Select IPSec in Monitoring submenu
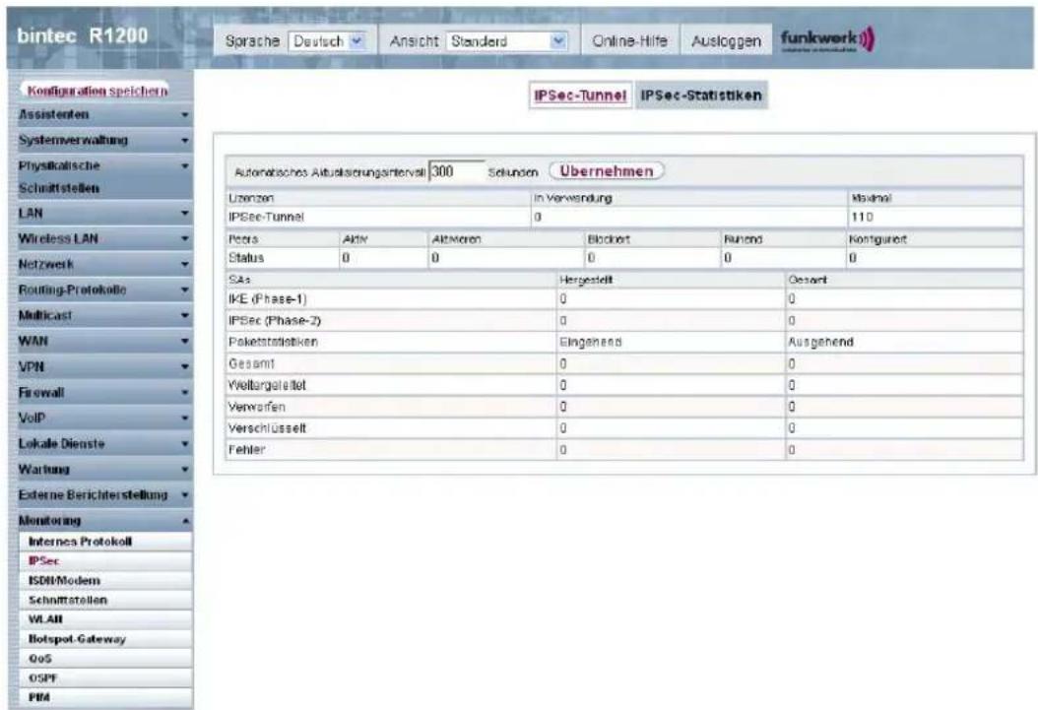1038x710 pixels. [x=106, y=561]
